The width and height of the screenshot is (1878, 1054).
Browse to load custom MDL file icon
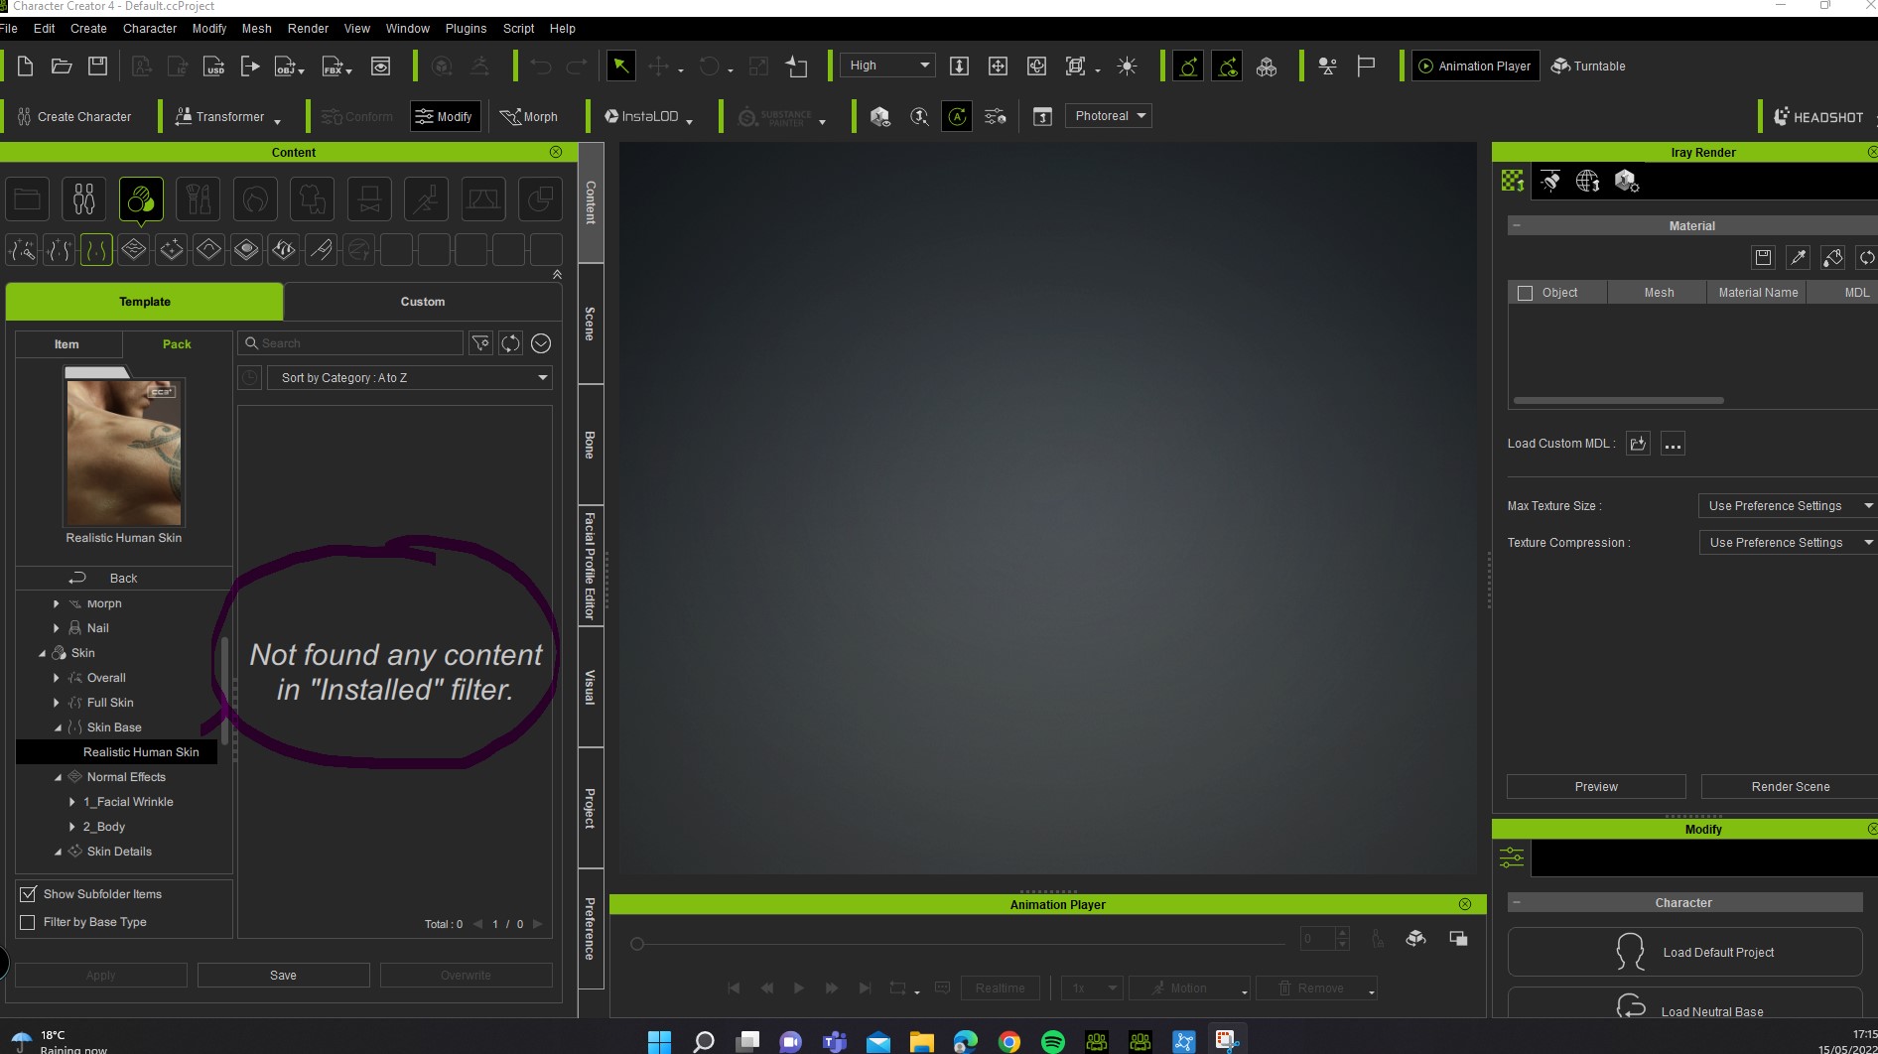(x=1638, y=444)
